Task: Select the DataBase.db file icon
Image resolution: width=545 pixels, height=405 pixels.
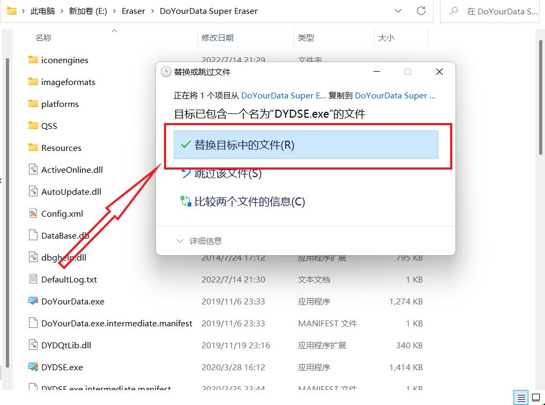Action: (x=33, y=235)
